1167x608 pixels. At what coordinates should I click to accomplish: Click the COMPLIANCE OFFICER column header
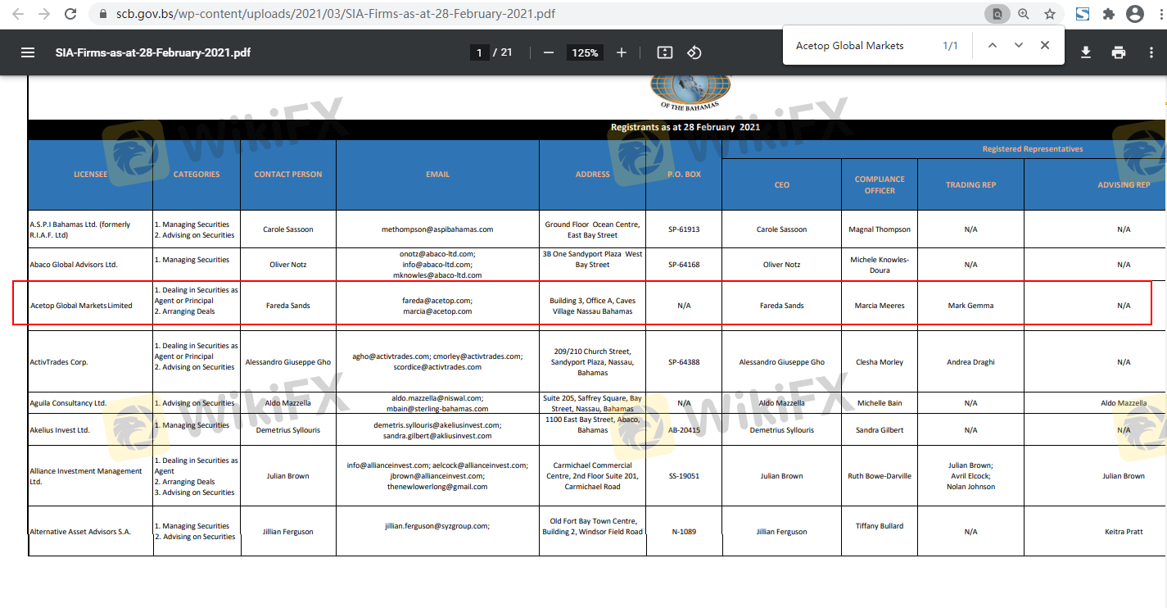(x=880, y=184)
